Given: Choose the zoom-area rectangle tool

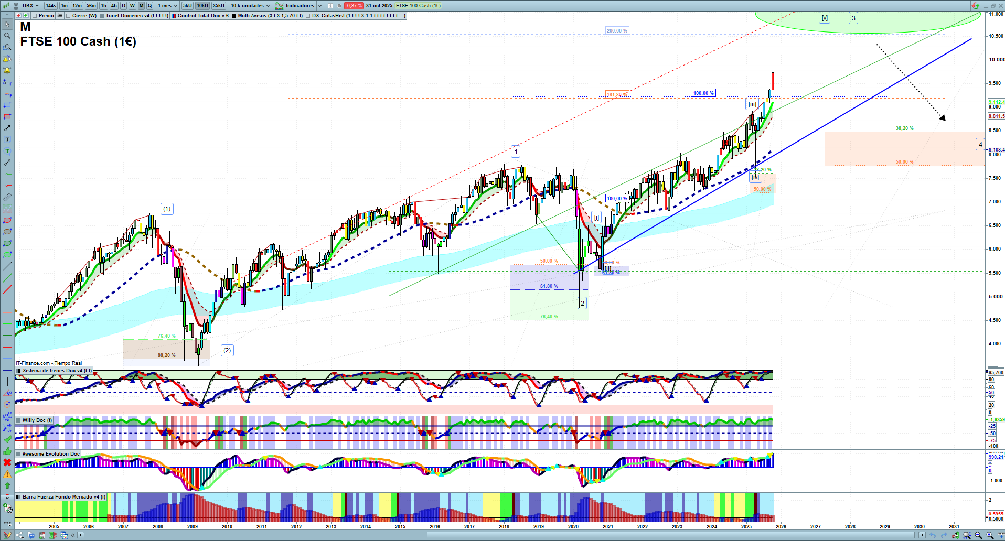Looking at the screenshot, I should coord(7,47).
